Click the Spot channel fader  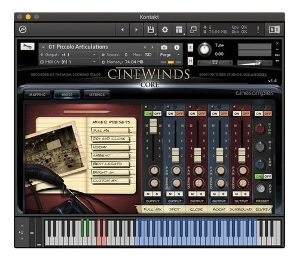(x=175, y=155)
